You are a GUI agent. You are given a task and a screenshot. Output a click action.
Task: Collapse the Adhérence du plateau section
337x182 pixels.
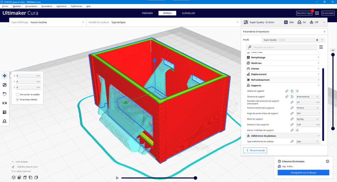[284, 136]
